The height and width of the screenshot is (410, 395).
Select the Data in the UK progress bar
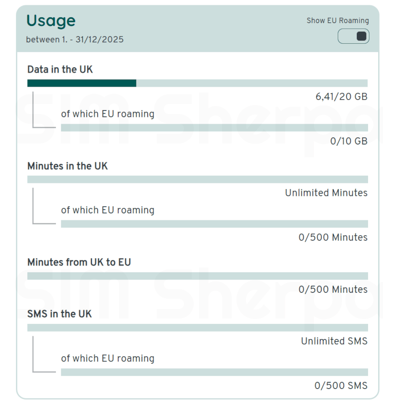coord(197,83)
